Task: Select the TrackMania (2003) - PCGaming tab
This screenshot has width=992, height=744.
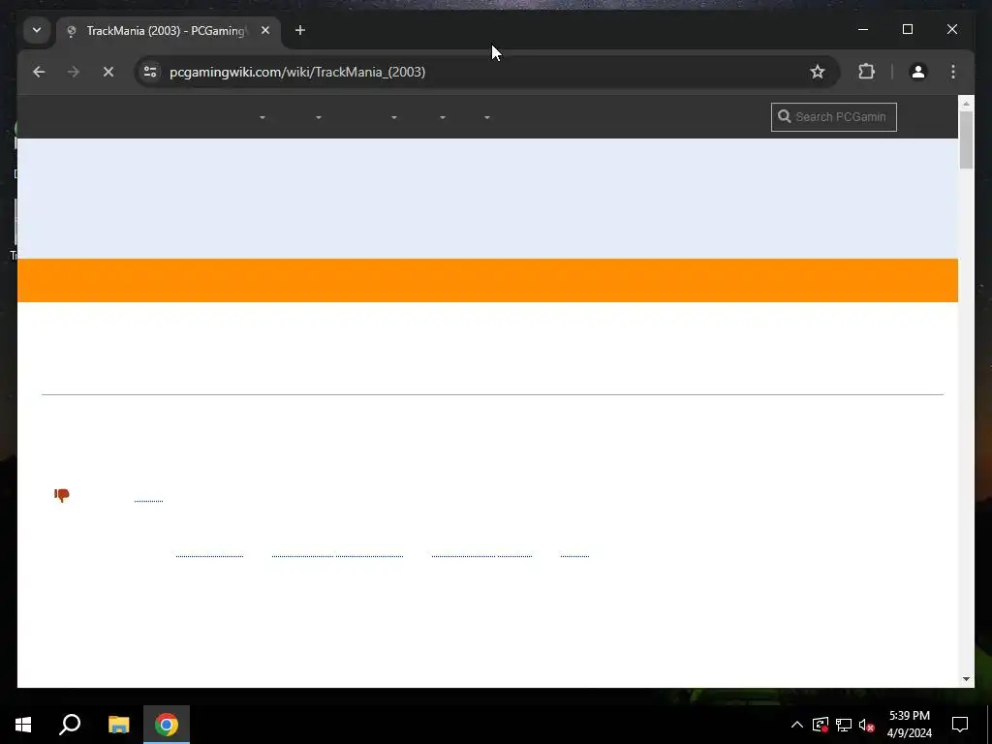Action: coord(169,30)
